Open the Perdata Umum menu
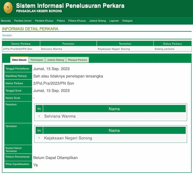The height and width of the screenshot is (175, 193). point(23,21)
